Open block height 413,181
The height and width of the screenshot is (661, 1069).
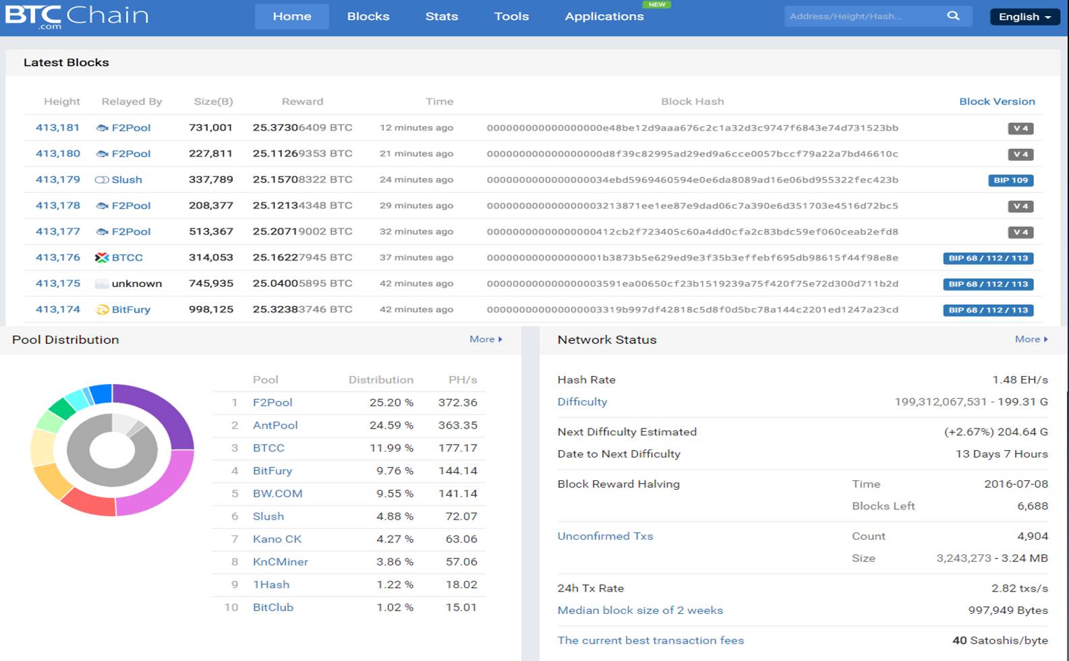click(x=57, y=127)
